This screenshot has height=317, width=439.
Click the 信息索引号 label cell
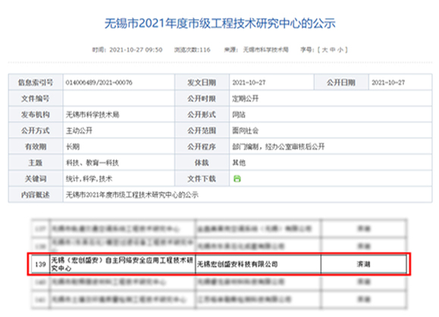[x=36, y=83]
